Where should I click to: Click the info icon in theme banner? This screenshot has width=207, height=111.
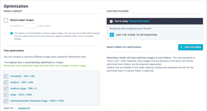click(111, 21)
